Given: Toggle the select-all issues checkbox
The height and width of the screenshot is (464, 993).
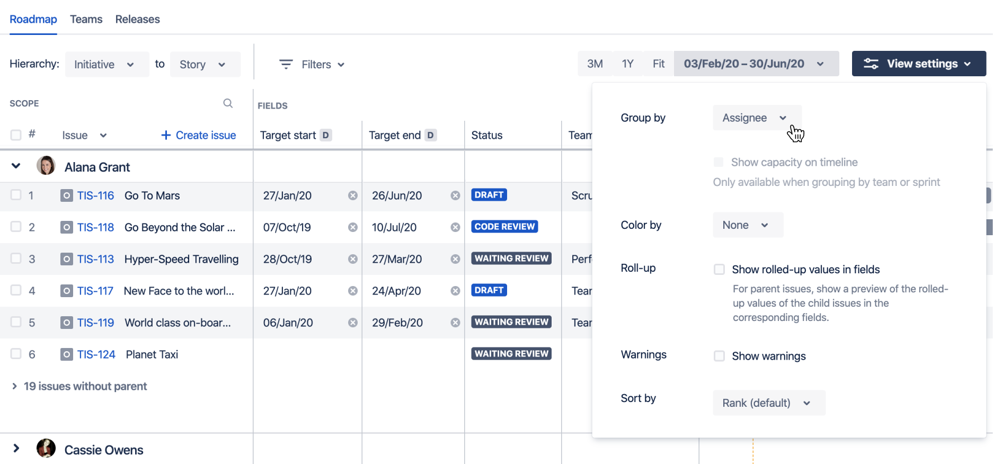Looking at the screenshot, I should click(x=16, y=135).
